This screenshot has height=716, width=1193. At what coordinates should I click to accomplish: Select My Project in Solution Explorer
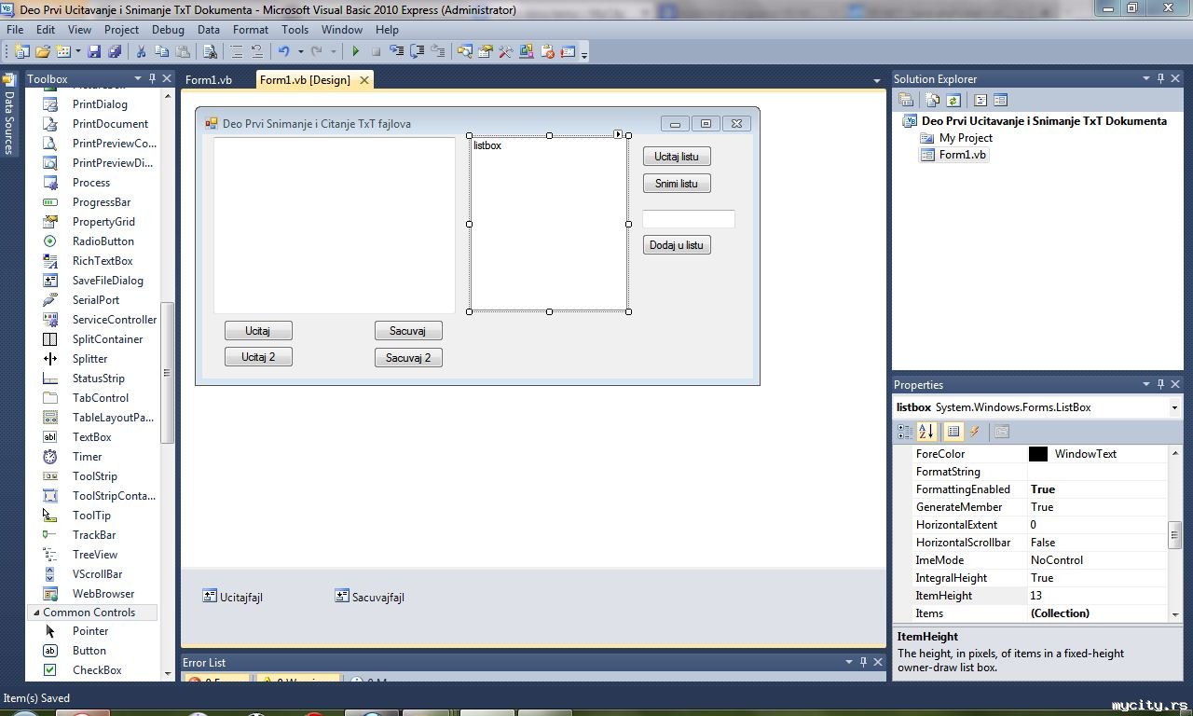pos(966,138)
